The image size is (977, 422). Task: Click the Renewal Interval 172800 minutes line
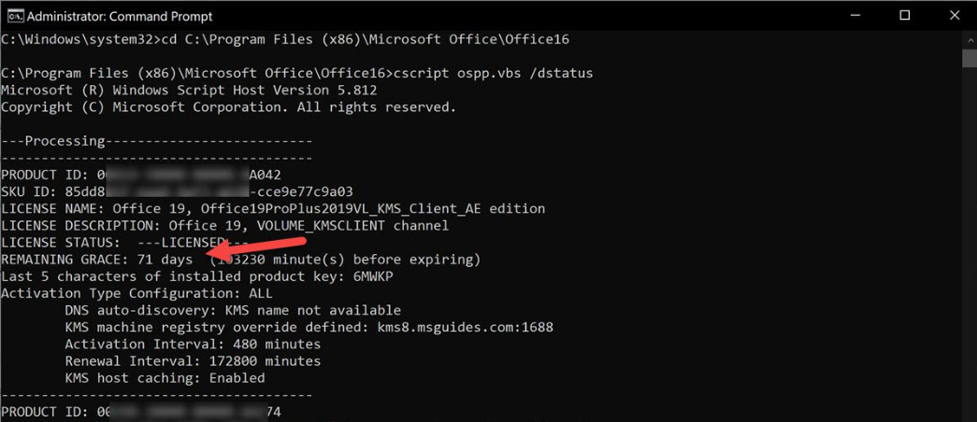click(193, 361)
